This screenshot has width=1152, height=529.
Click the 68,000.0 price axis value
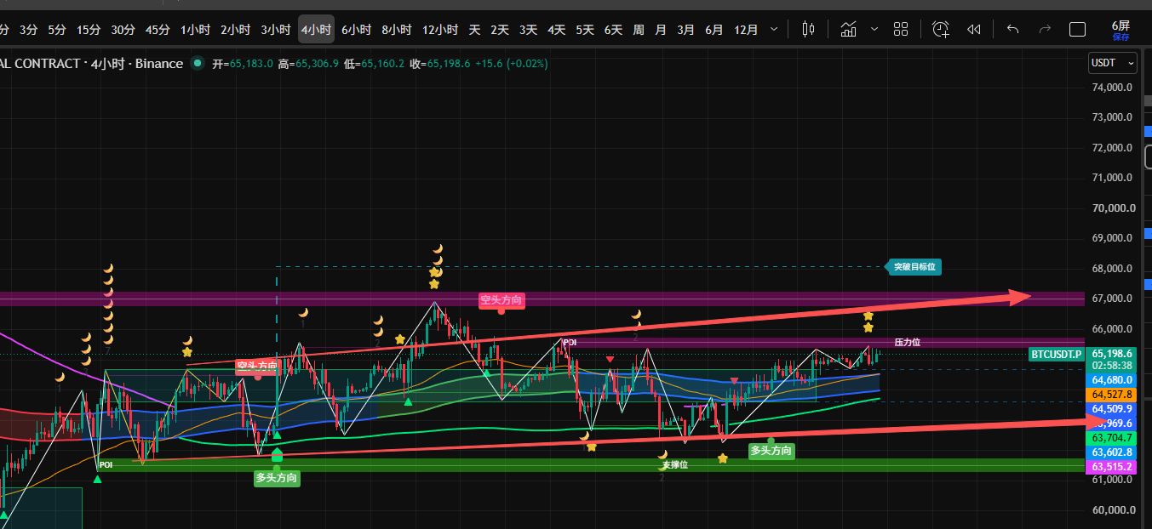click(1112, 269)
